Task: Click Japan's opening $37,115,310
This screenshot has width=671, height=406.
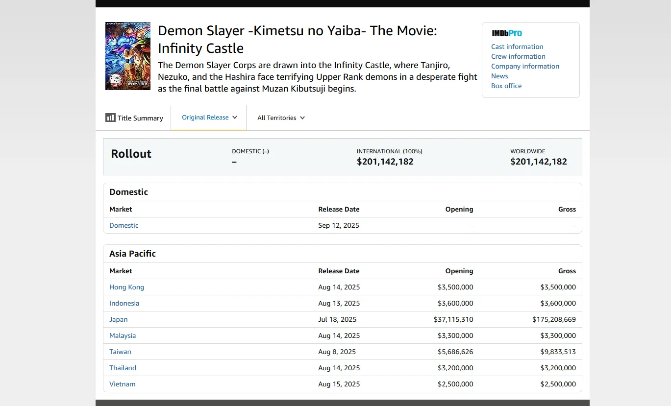Action: pos(453,319)
